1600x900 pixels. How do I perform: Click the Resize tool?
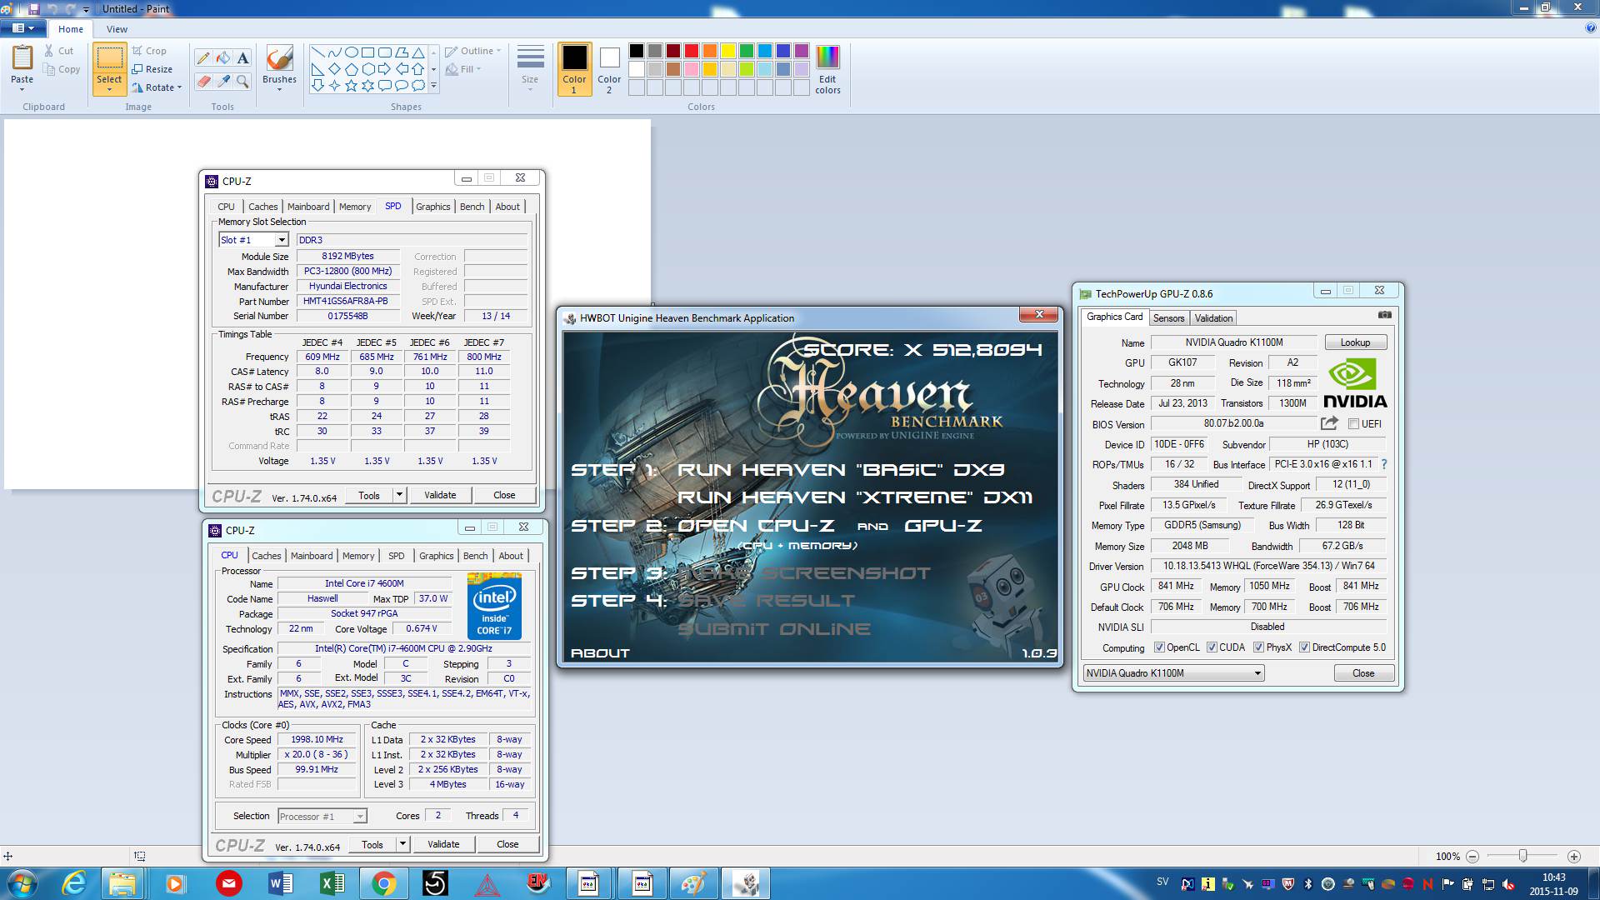pyautogui.click(x=152, y=69)
